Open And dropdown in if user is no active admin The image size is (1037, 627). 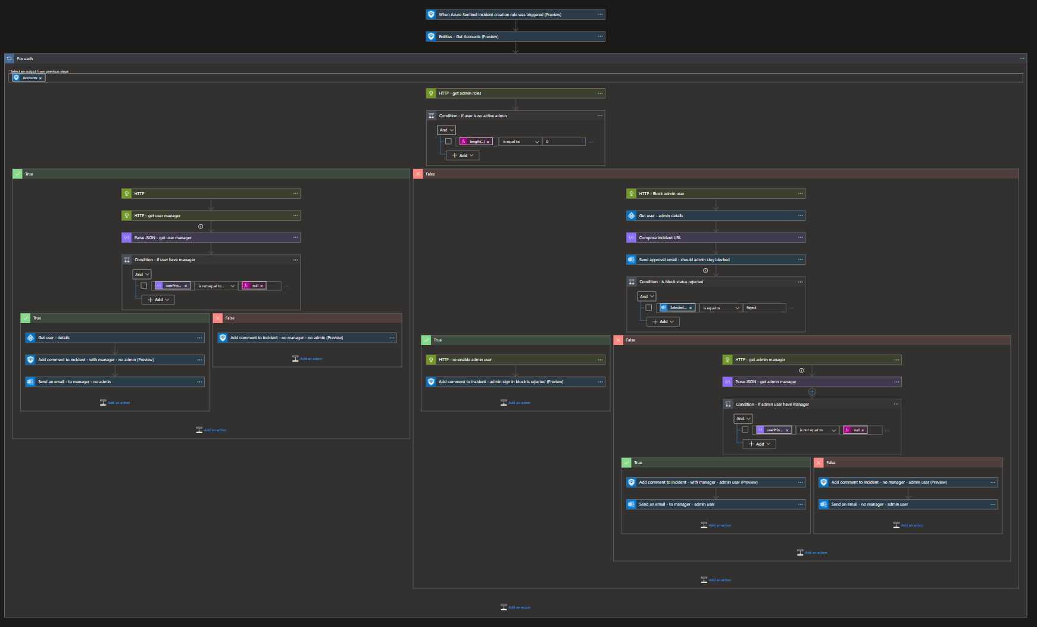pyautogui.click(x=446, y=130)
